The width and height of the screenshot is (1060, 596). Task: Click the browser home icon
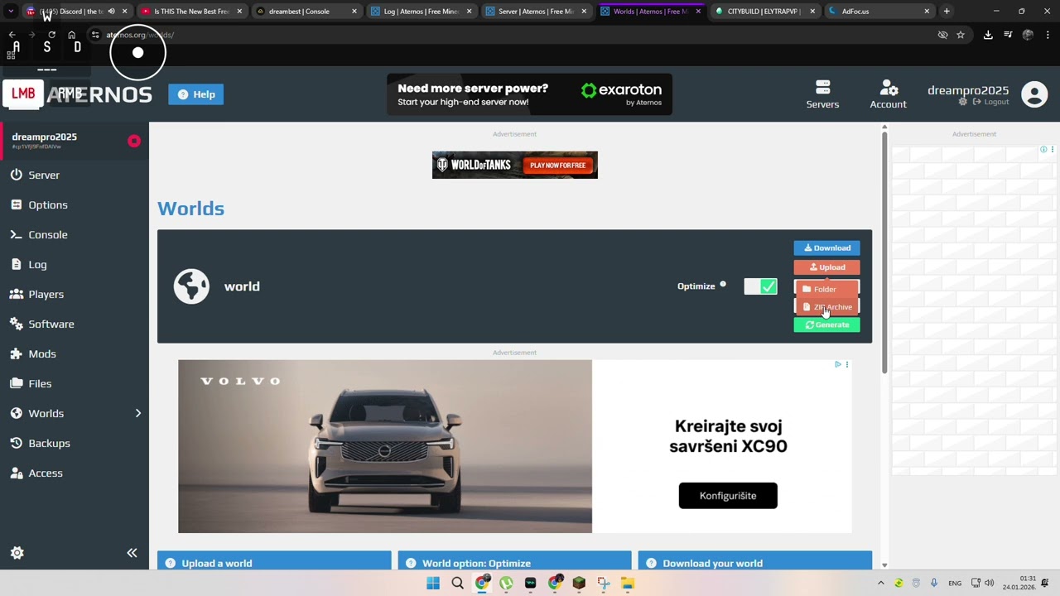72,35
